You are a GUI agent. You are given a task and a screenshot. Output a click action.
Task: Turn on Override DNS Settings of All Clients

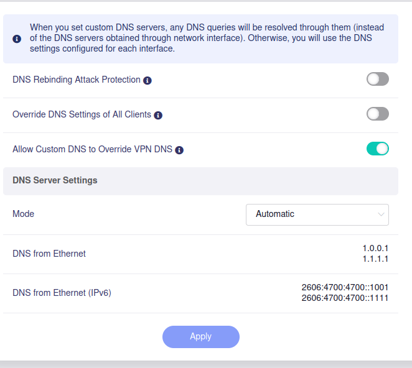point(377,114)
